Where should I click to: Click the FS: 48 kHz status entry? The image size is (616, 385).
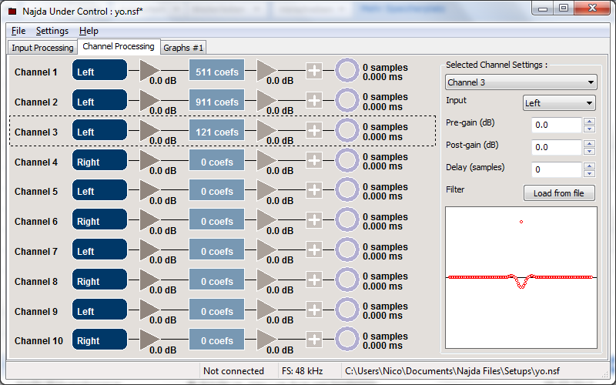[303, 371]
